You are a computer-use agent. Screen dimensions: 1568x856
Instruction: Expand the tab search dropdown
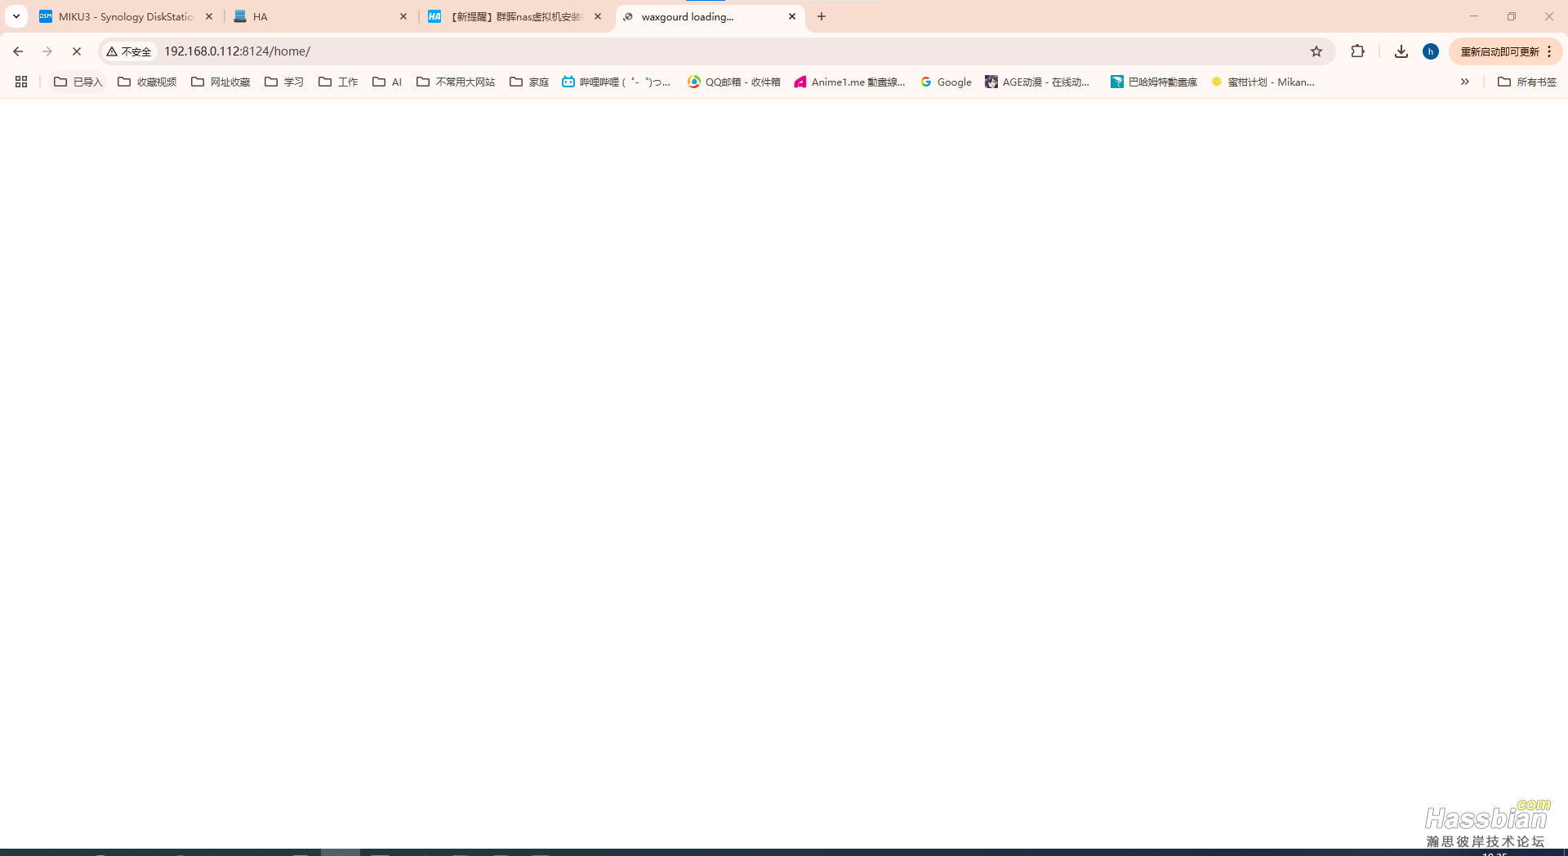pyautogui.click(x=16, y=16)
